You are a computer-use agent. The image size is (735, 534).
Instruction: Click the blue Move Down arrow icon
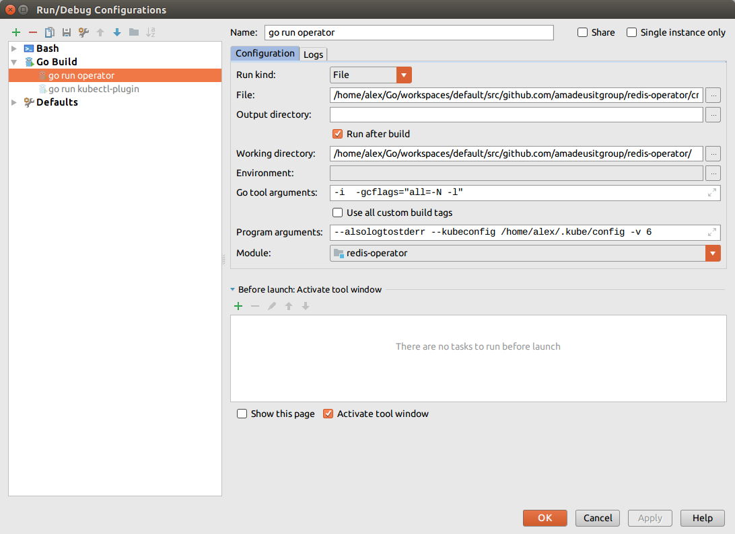(x=117, y=32)
